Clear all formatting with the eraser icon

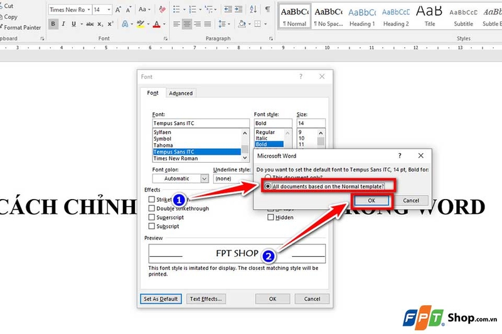(163, 9)
